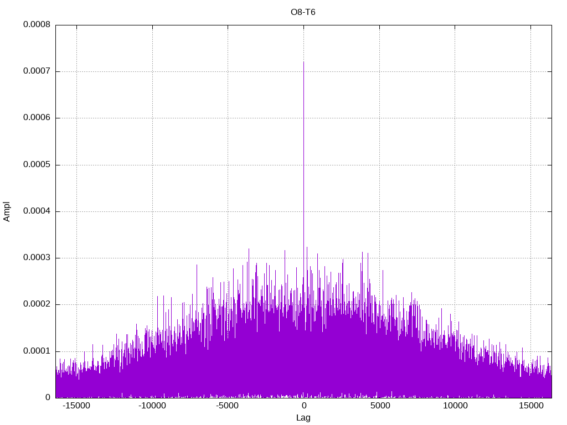Image resolution: width=567 pixels, height=425 pixels.
Task: Click the 0.0004 y-axis tick label
Action: [x=37, y=211]
